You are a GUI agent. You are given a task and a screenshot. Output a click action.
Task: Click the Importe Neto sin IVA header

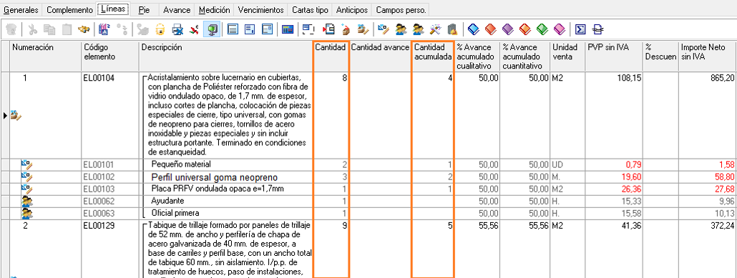(708, 56)
